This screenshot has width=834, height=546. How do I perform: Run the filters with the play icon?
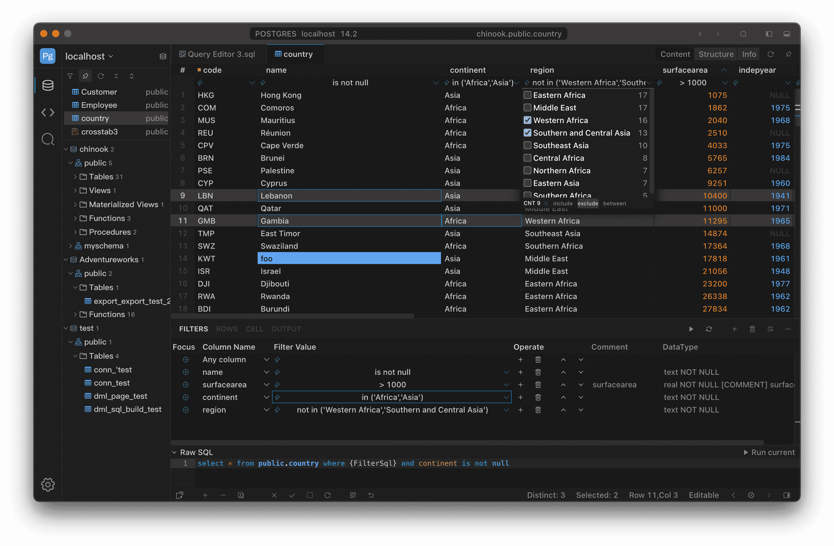click(691, 329)
